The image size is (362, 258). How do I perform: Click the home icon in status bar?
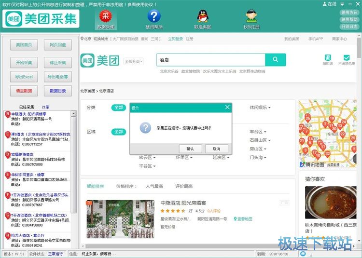click(x=303, y=254)
